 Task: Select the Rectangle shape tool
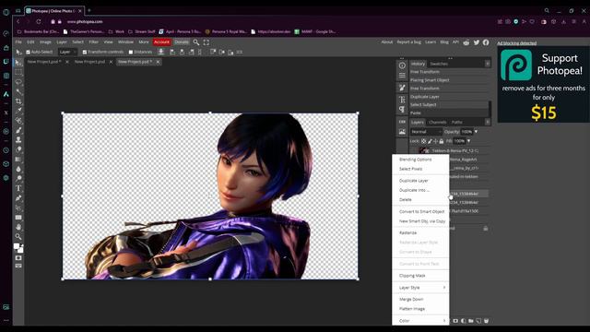pyautogui.click(x=18, y=218)
